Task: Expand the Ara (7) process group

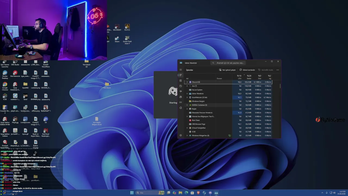Action: (x=187, y=86)
